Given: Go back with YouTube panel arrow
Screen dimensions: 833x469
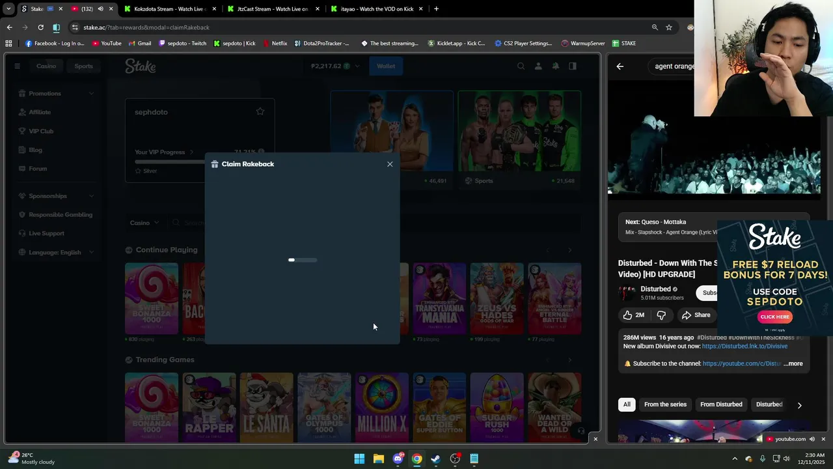Looking at the screenshot, I should coord(620,66).
